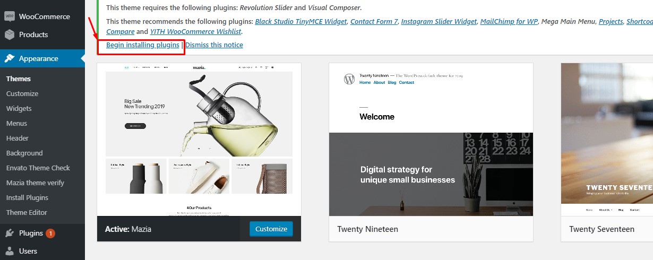
Task: Select the Twenty Seventeen theme thumbnail
Action: click(x=607, y=140)
